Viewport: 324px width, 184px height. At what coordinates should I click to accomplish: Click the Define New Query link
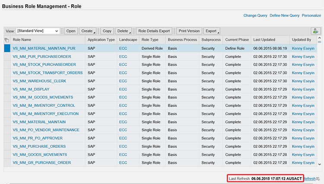point(284,15)
